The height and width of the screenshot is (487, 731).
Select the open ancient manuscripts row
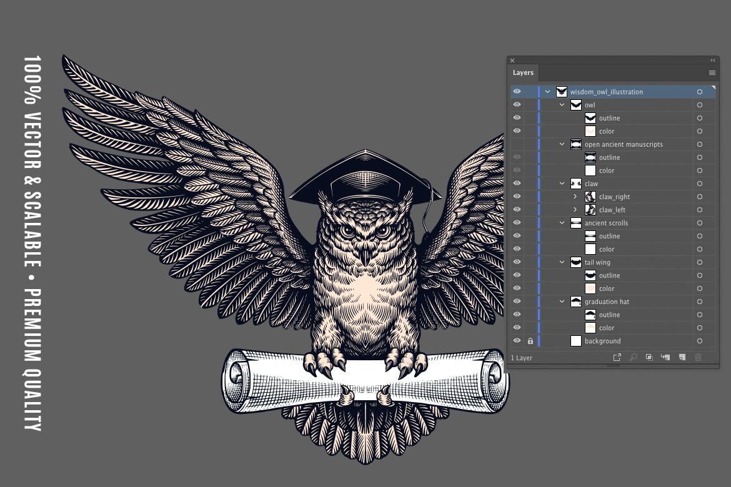pos(613,144)
